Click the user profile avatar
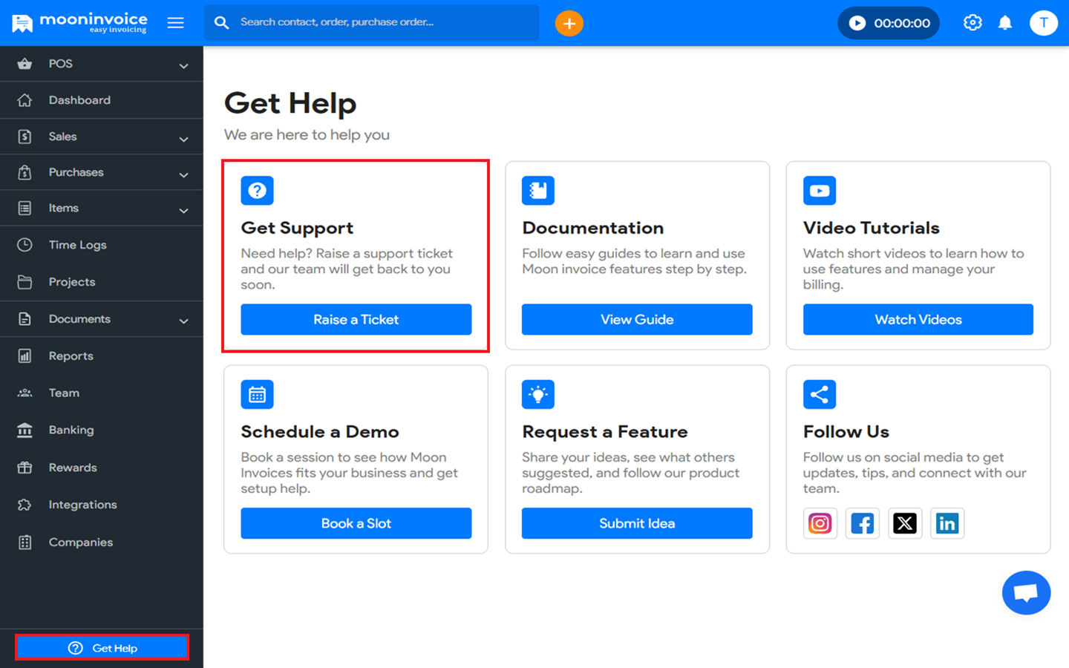 pos(1043,23)
